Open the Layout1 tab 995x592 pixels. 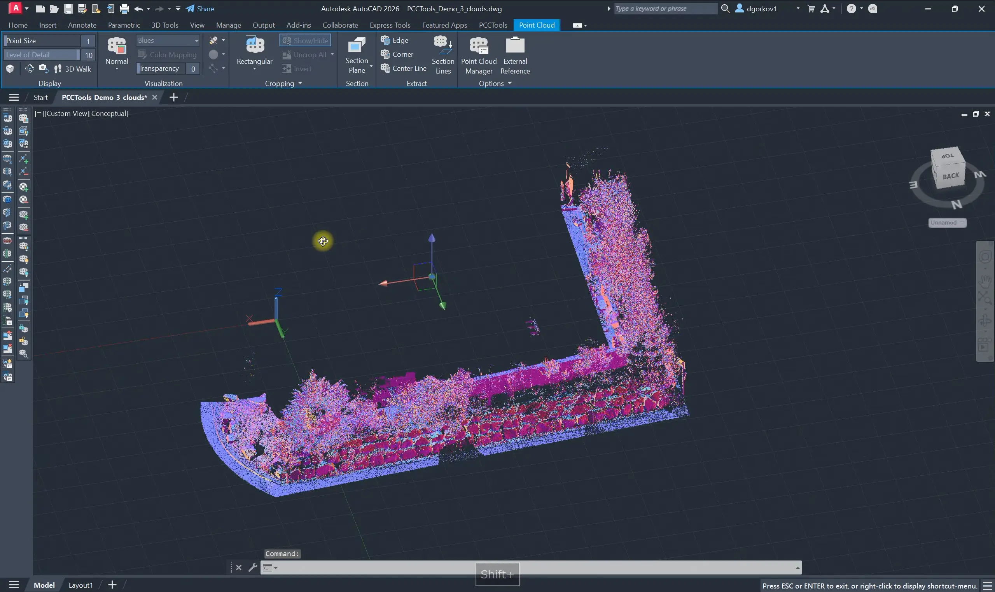coord(80,585)
